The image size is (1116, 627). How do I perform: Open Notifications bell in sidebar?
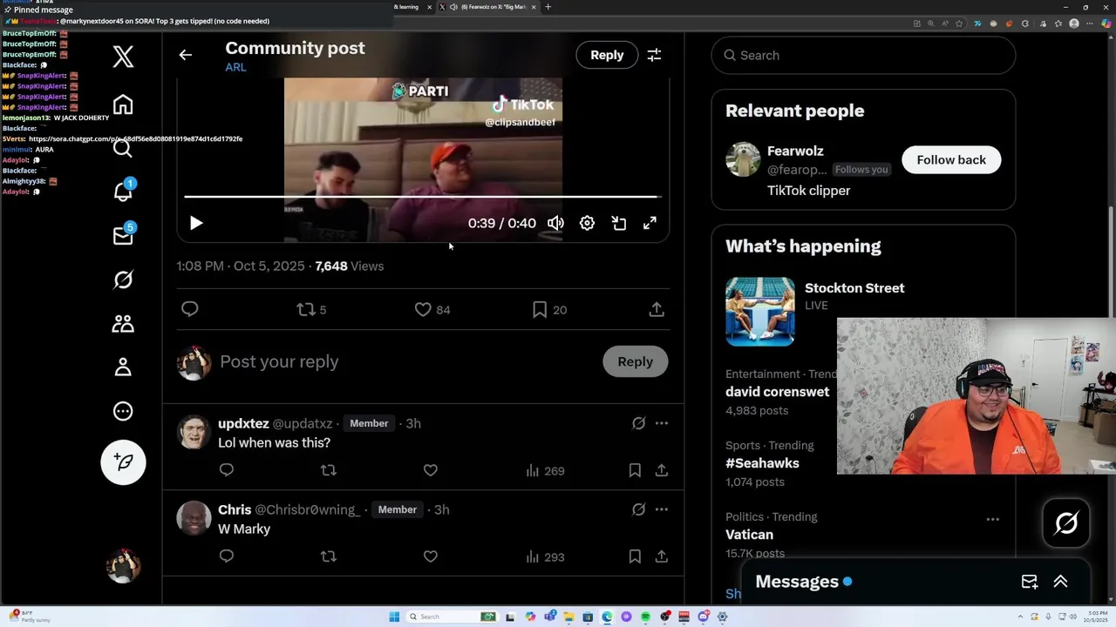123,192
